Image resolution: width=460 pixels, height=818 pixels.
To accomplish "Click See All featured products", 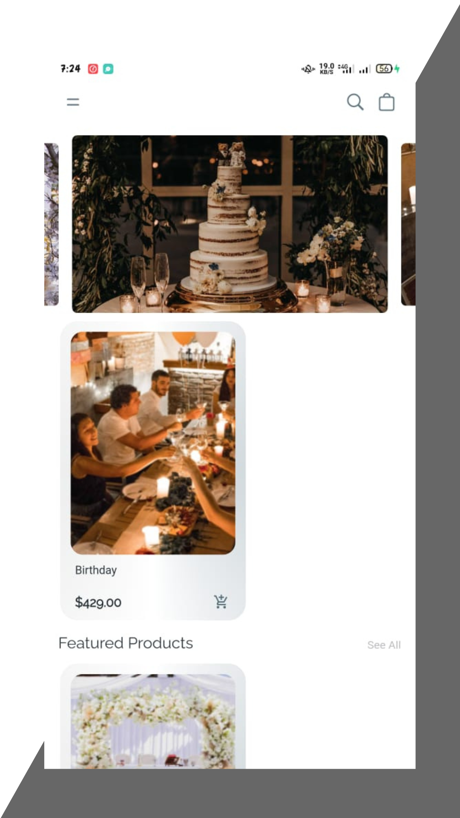I will [384, 645].
